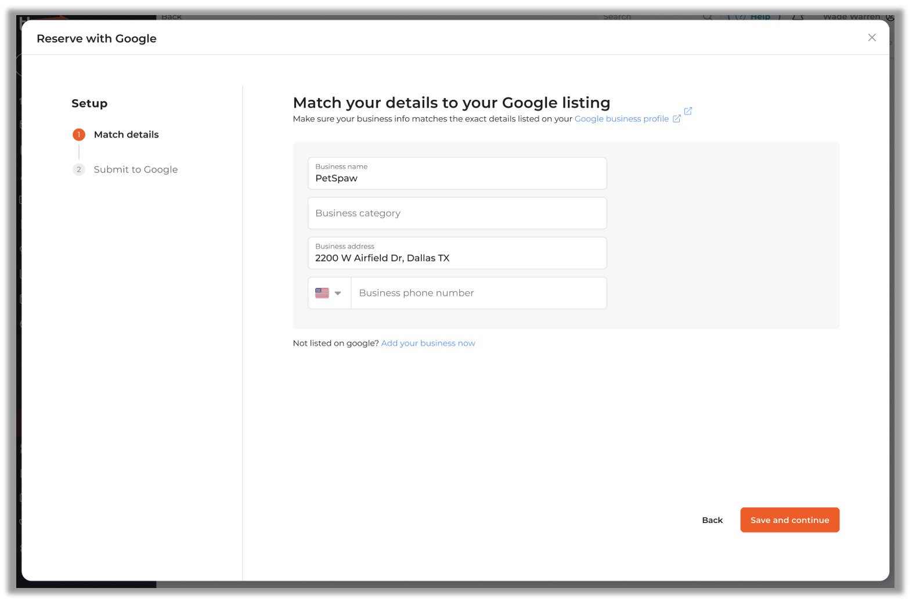Click the grey step 2 circle

click(79, 169)
